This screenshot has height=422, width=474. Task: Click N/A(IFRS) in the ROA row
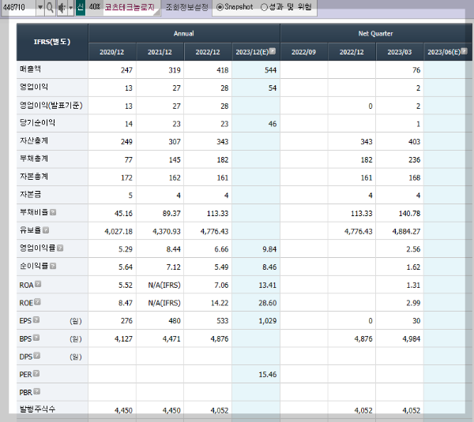point(164,285)
